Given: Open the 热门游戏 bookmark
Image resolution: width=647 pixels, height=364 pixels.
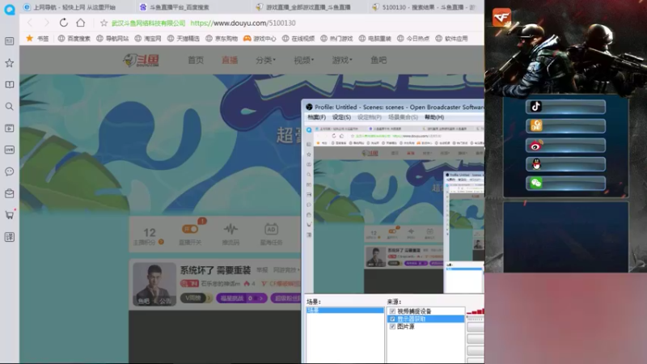Looking at the screenshot, I should pos(336,38).
